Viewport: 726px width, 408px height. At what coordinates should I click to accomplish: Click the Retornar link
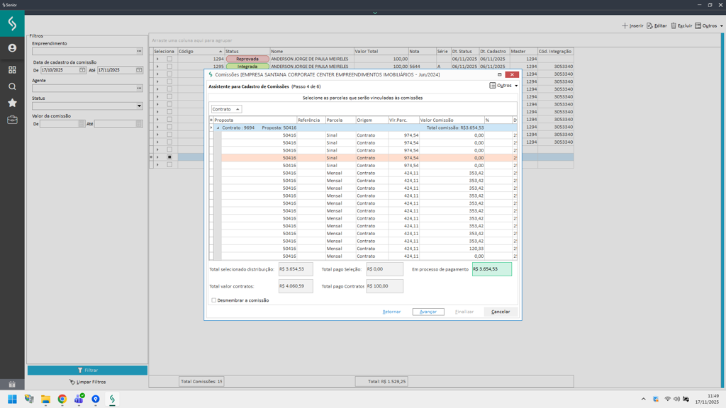[x=391, y=312]
